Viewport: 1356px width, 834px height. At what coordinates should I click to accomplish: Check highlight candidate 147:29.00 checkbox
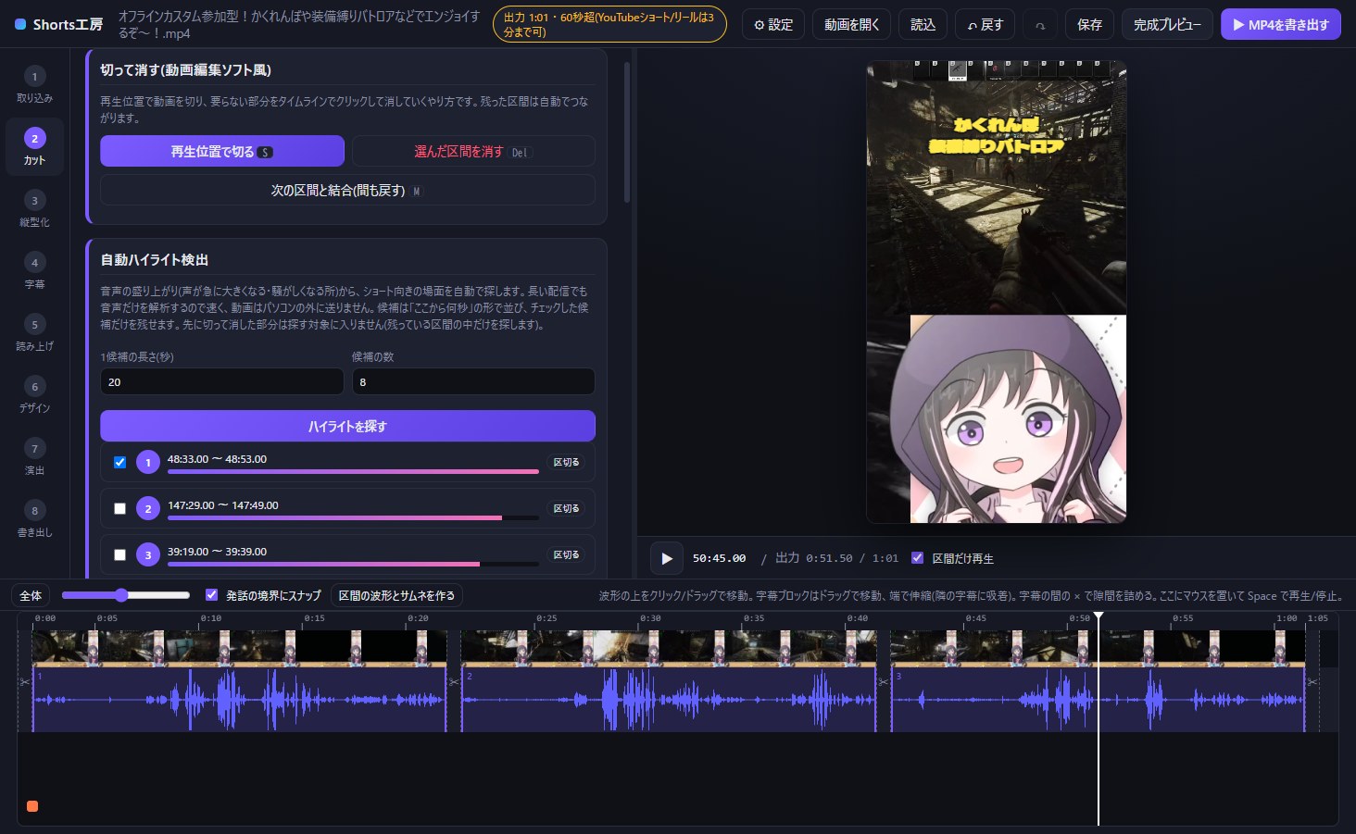pyautogui.click(x=119, y=508)
